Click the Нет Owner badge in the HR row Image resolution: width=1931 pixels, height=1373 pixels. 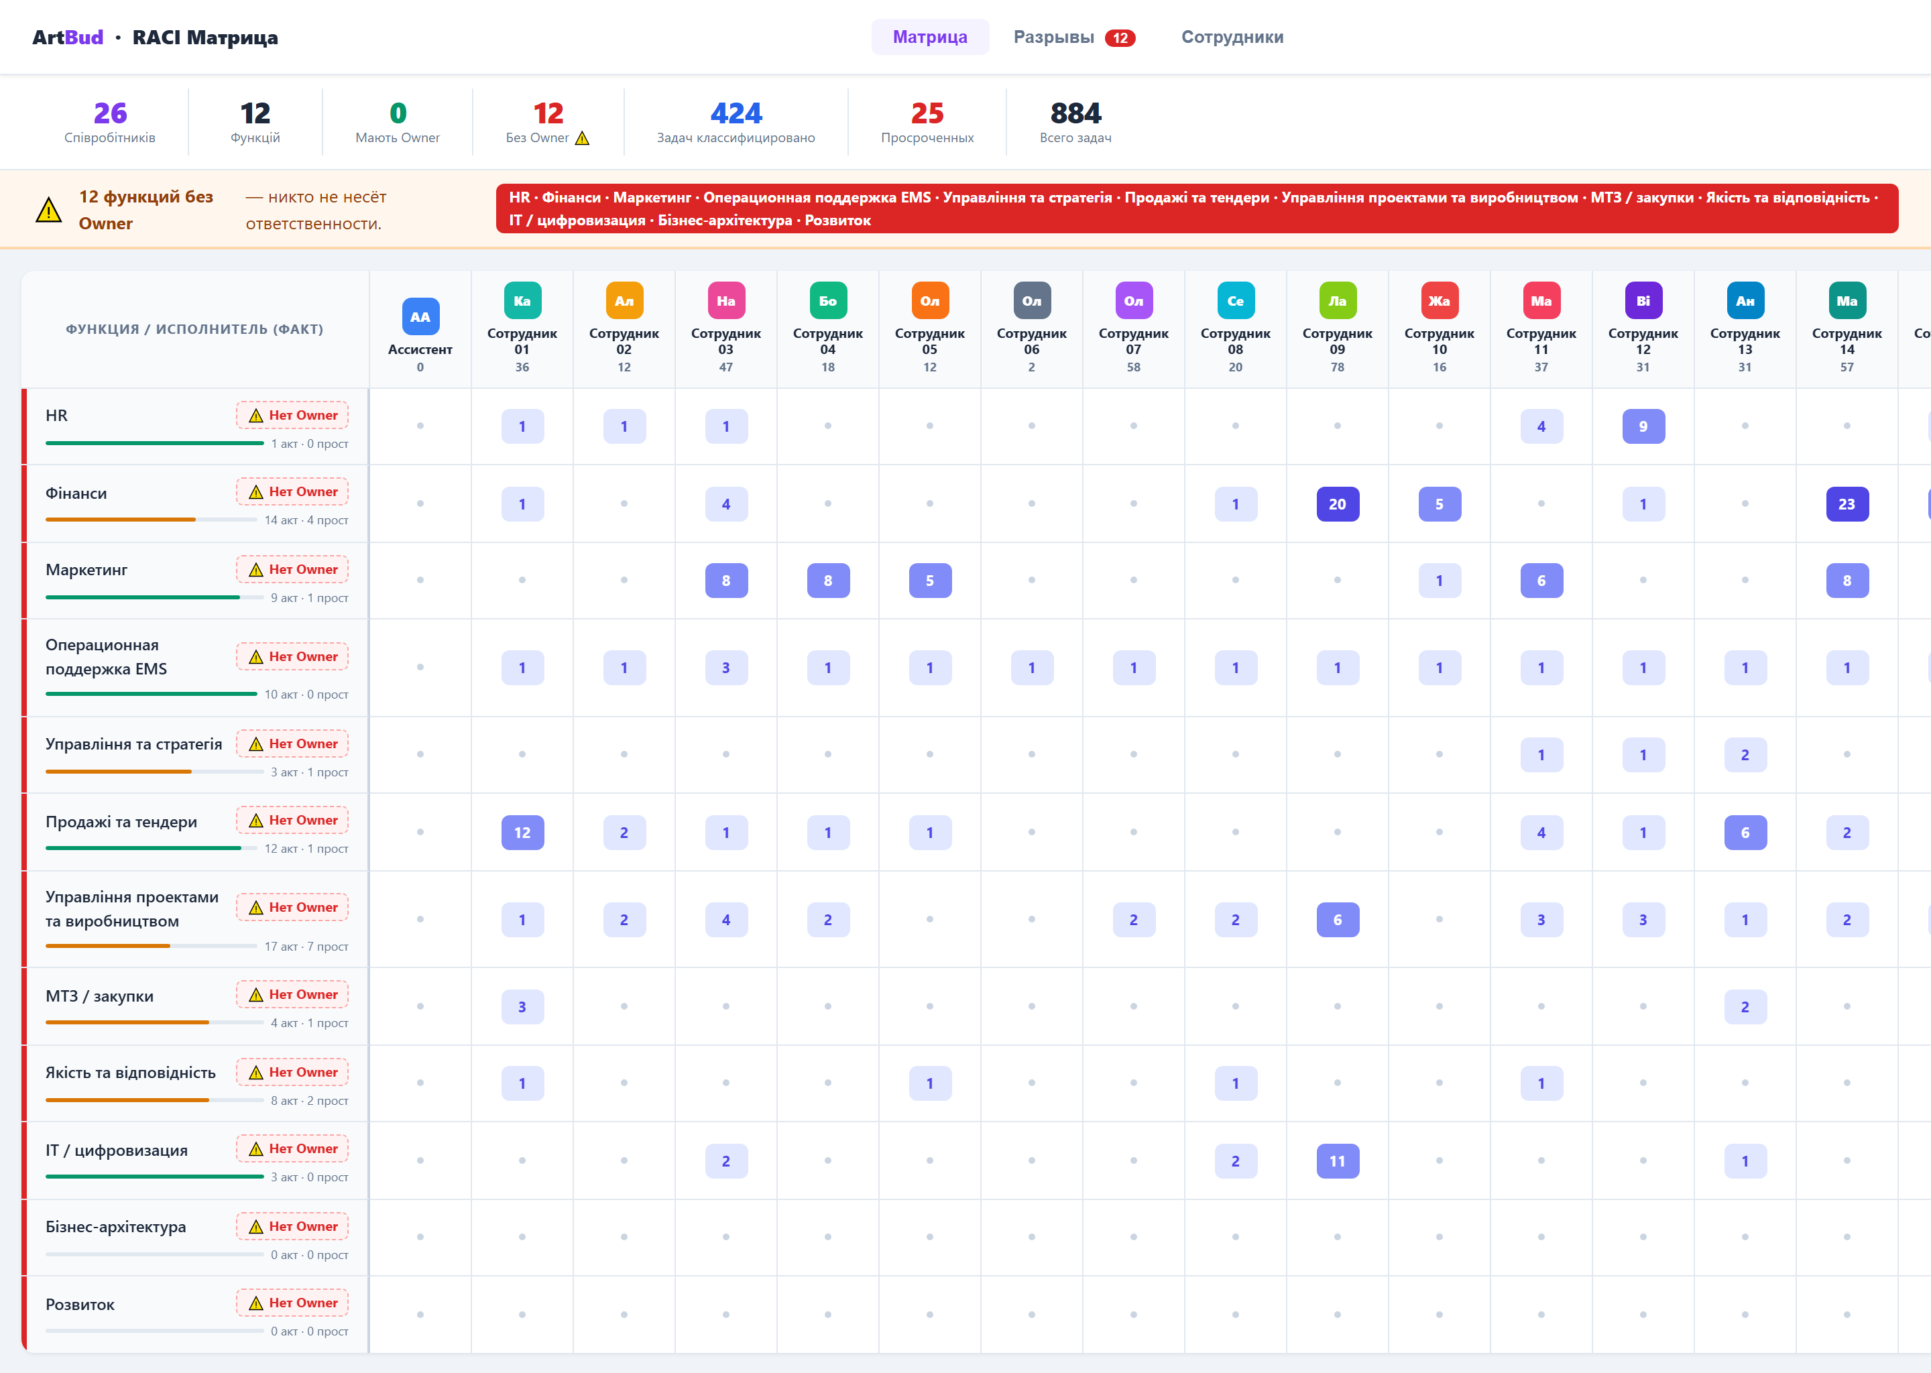[292, 415]
